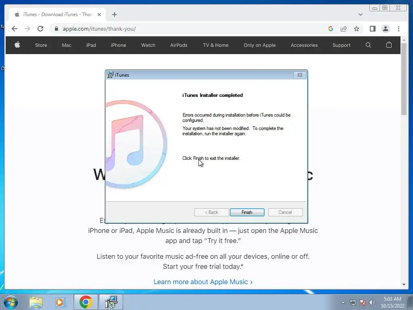
Task: Open Support in Apple navigation
Action: click(x=341, y=45)
